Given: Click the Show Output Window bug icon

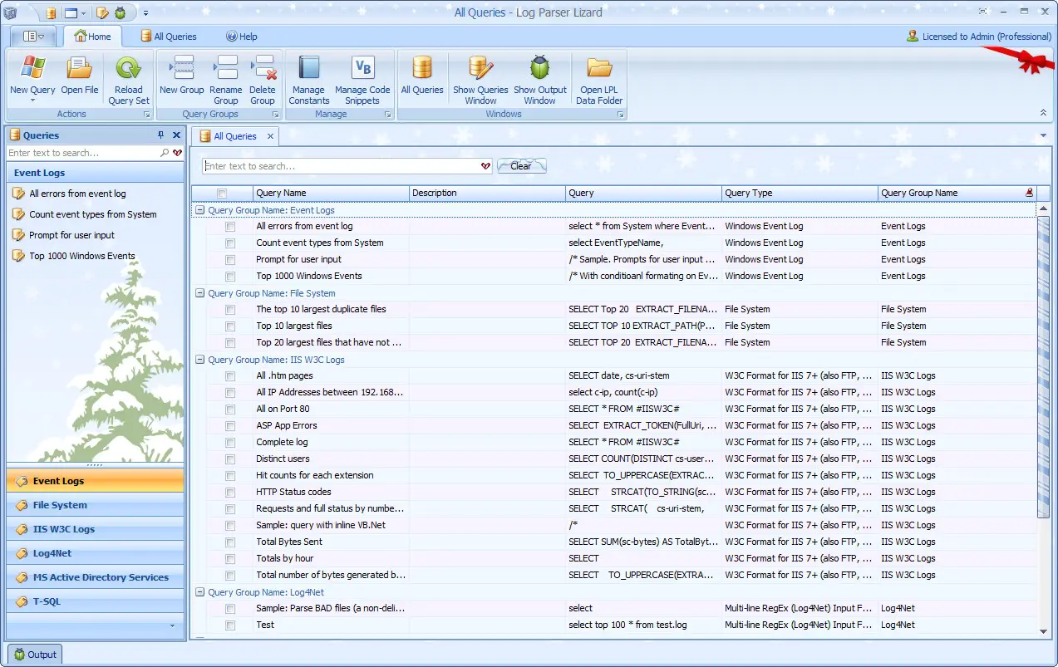Looking at the screenshot, I should pos(540,68).
